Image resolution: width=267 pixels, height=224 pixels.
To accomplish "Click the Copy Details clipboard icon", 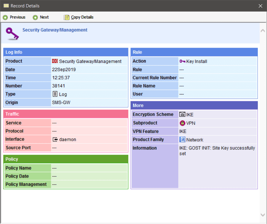I will point(67,17).
